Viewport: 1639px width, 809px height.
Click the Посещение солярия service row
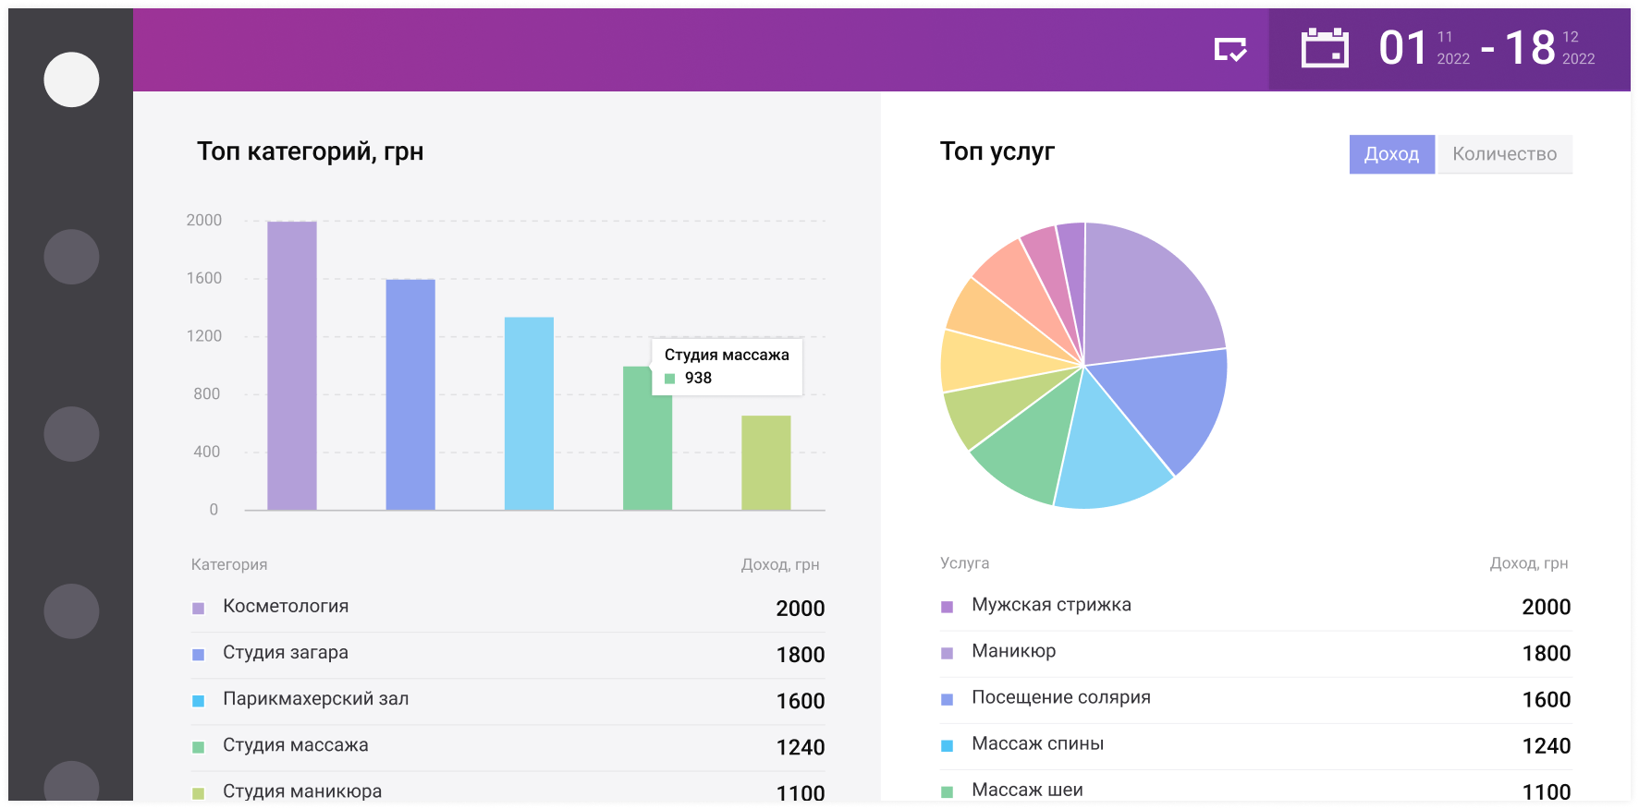1254,699
